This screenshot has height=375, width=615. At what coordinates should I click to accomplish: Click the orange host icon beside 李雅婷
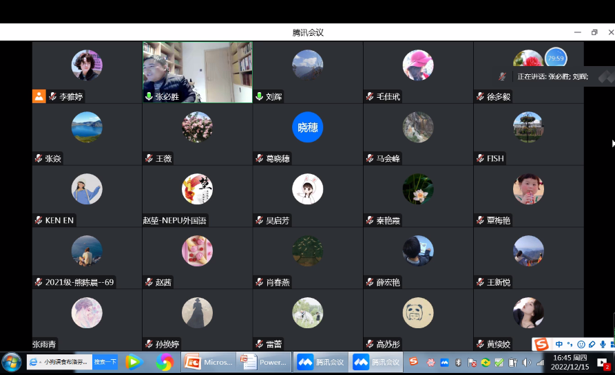coord(39,96)
